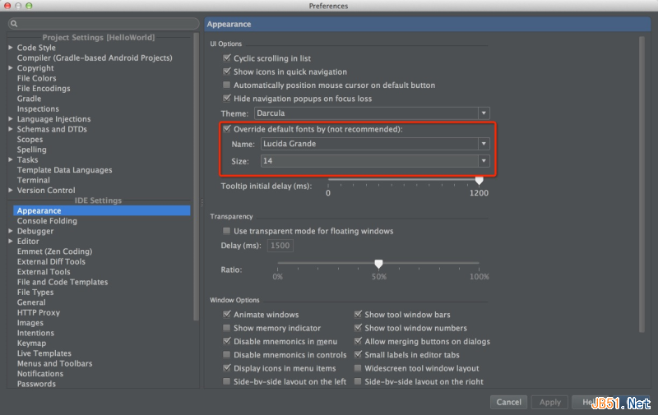Viewport: 658px width, 415px height.
Task: Select Console Folding in settings list
Action: (47, 221)
